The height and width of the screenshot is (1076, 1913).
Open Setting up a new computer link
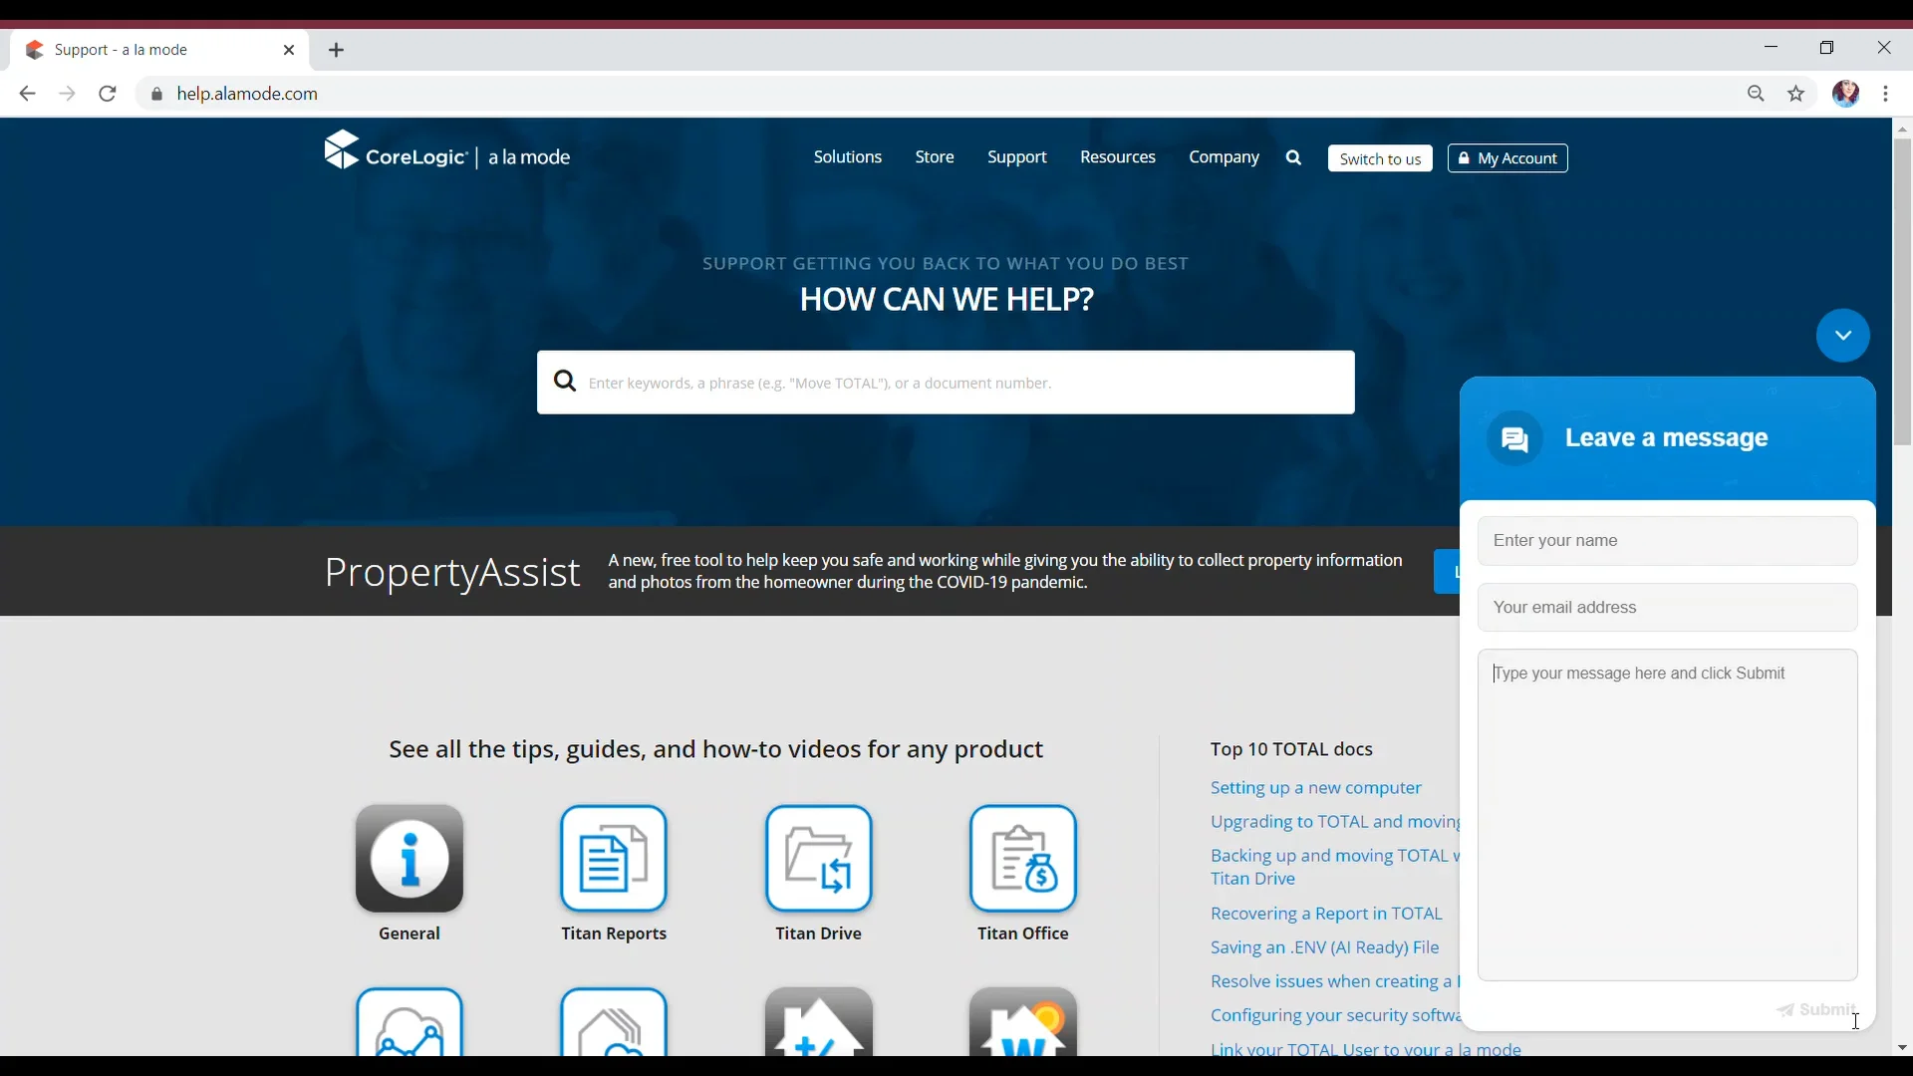click(1315, 788)
